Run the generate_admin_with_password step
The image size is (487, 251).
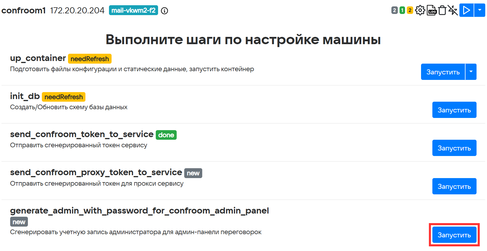coord(454,235)
